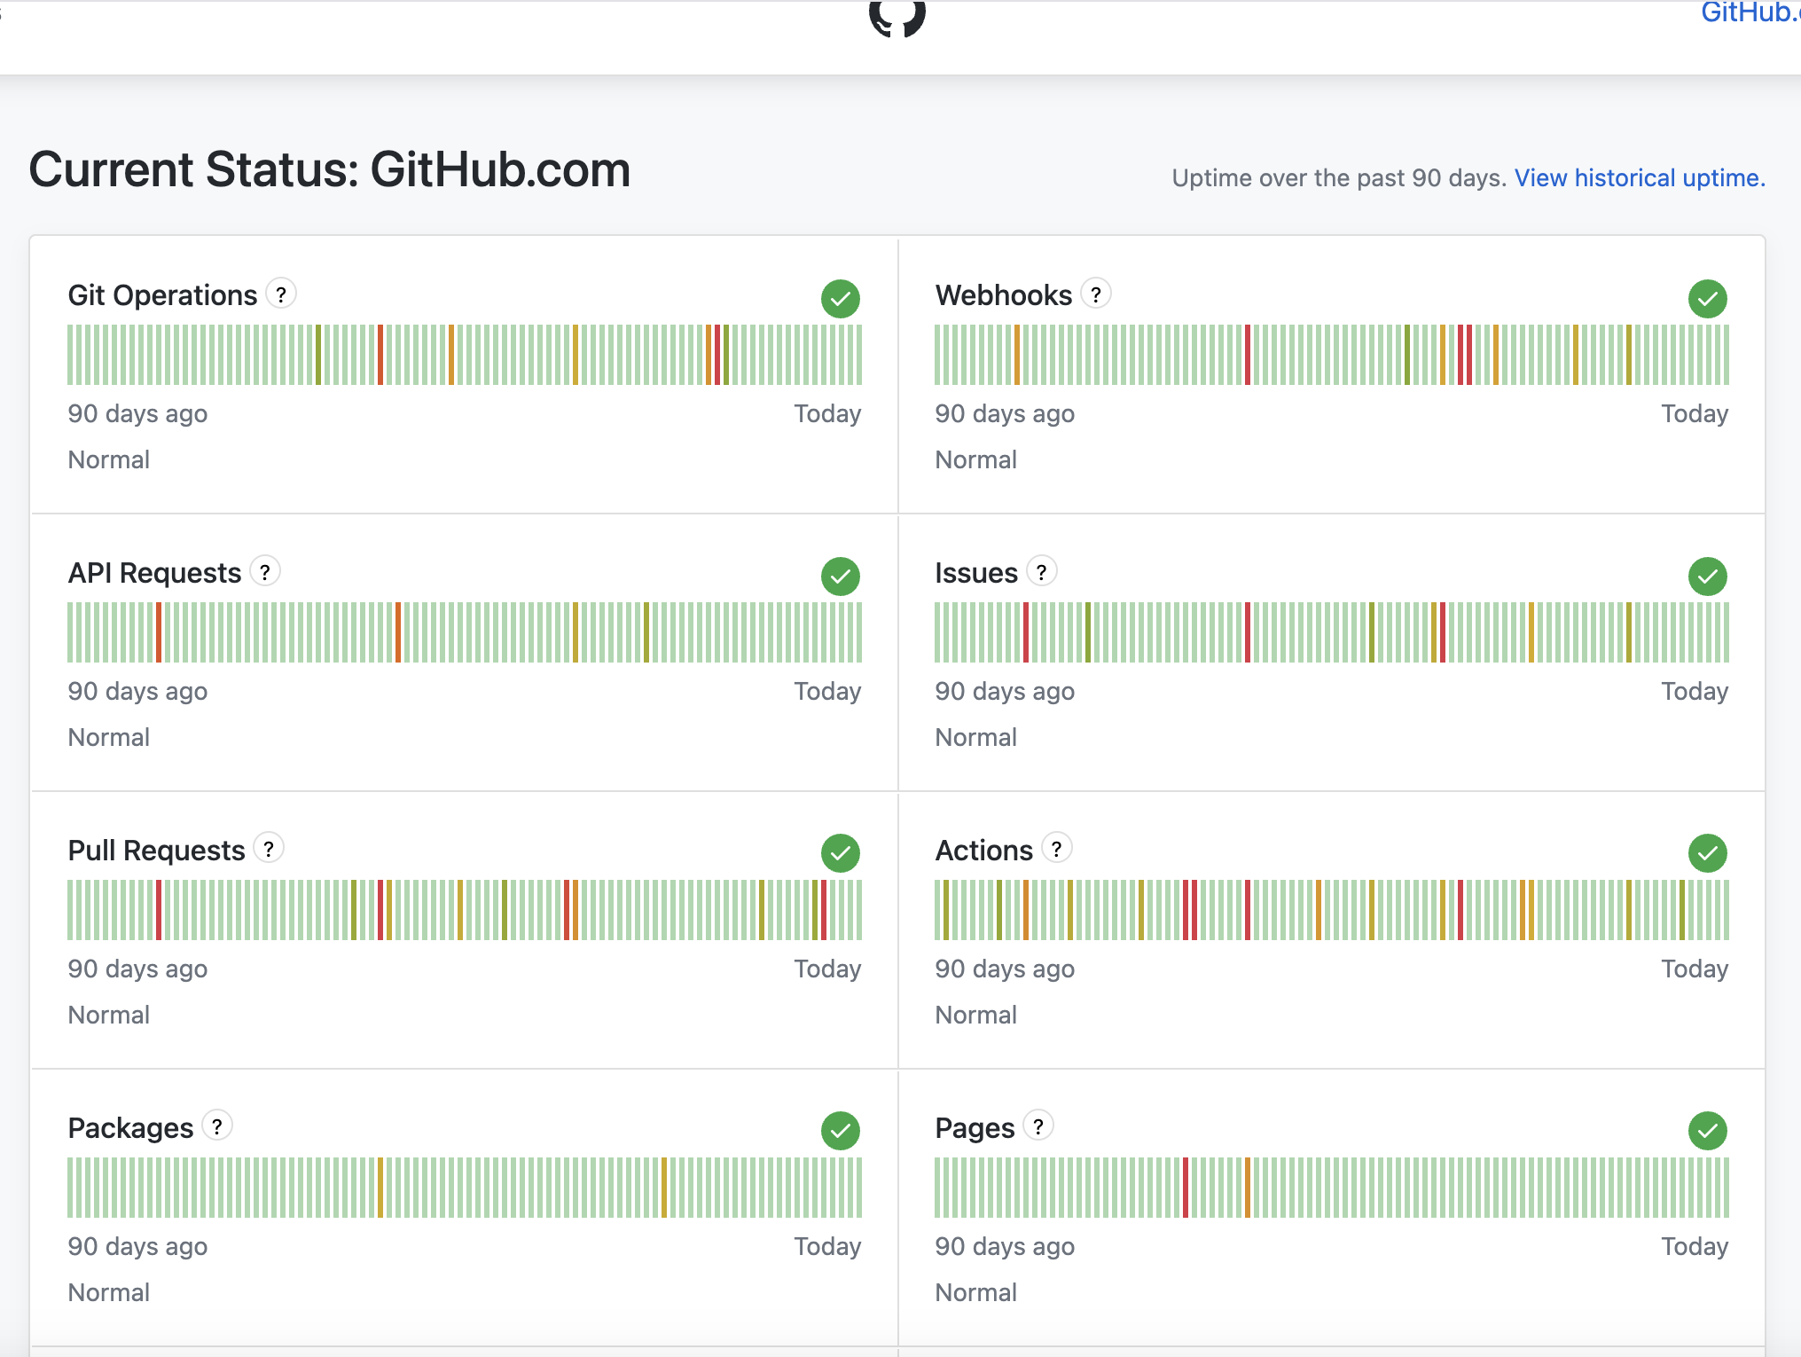Open the API Requests help tooltip icon
The image size is (1801, 1357).
pos(265,571)
